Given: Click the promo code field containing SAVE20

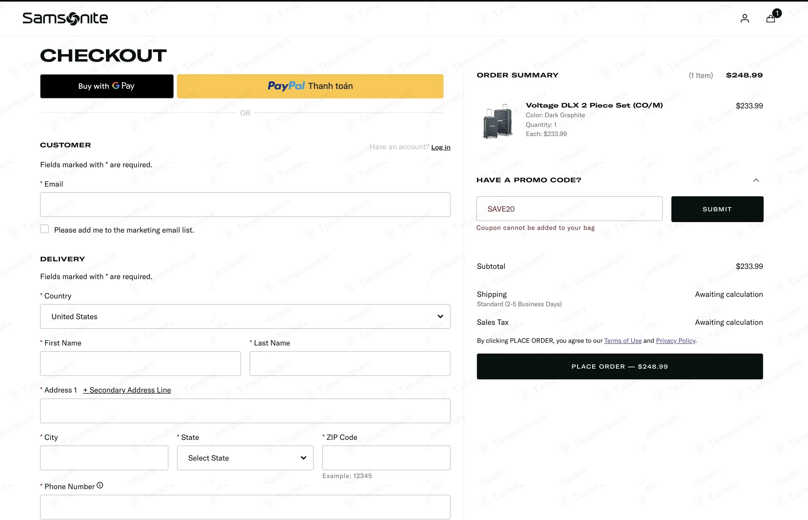Looking at the screenshot, I should tap(569, 209).
